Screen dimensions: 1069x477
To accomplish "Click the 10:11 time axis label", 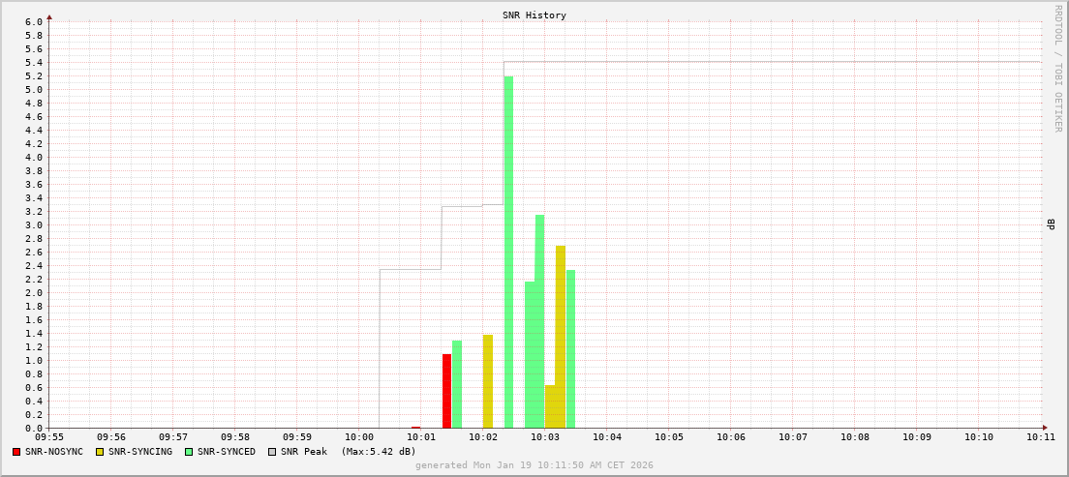I will tap(1041, 437).
